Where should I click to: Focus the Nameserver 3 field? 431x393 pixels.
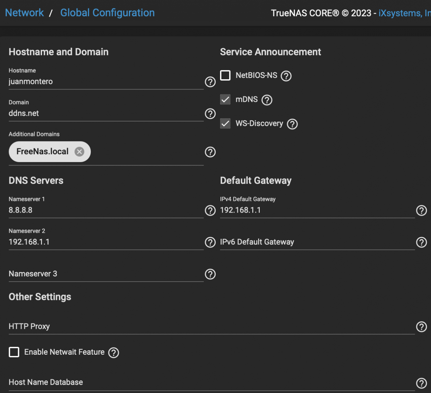(x=106, y=274)
